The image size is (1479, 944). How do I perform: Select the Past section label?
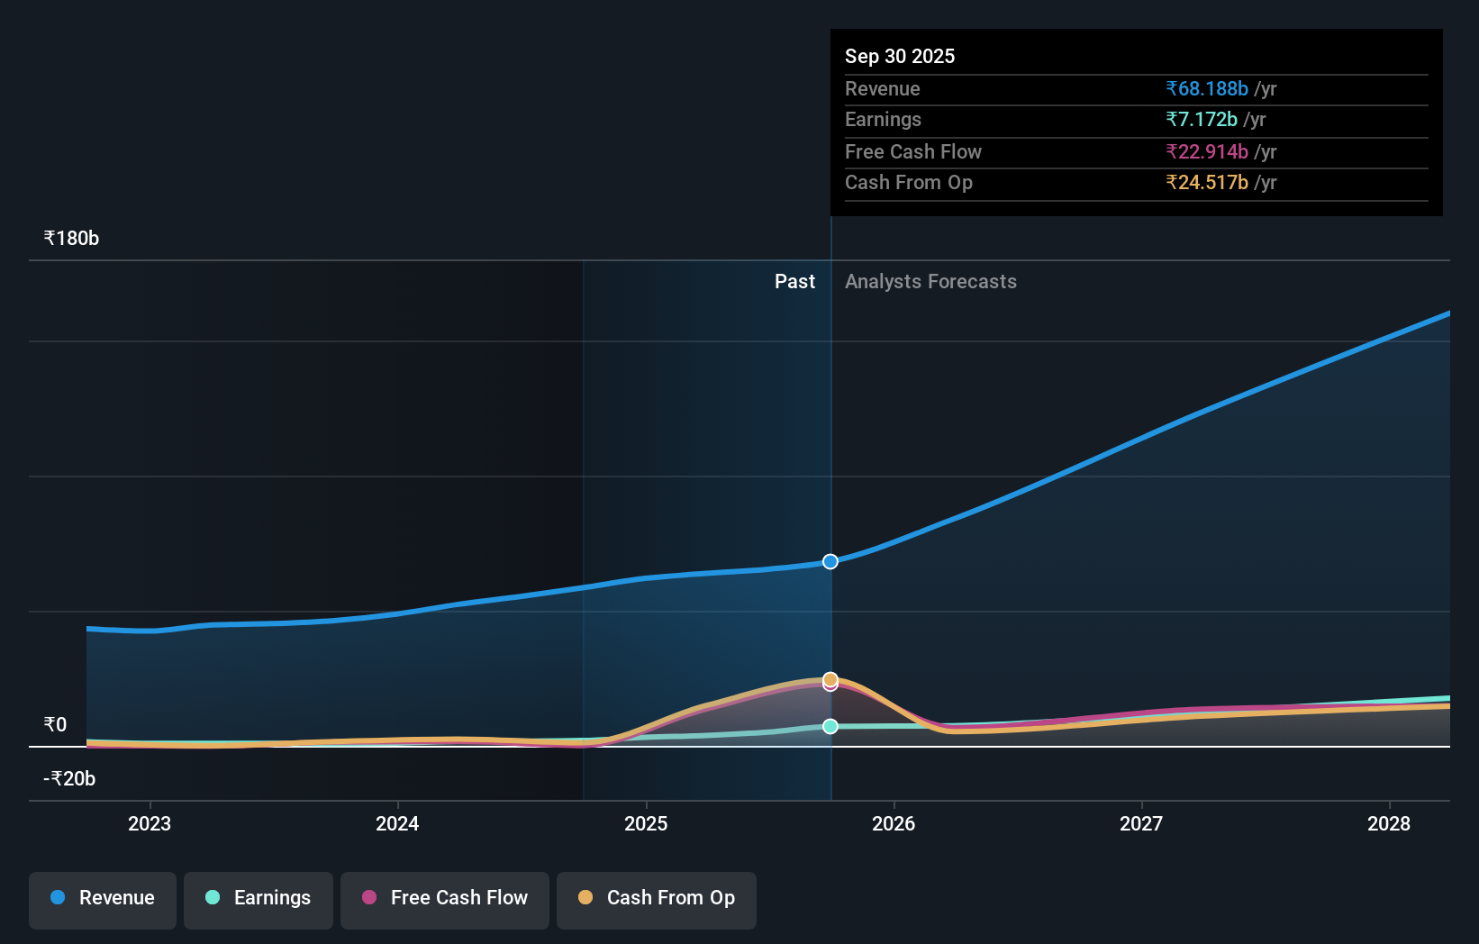(x=794, y=281)
